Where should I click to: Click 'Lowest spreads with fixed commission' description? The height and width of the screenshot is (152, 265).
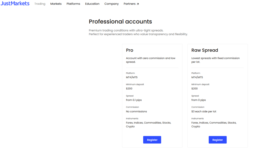[x=216, y=60]
